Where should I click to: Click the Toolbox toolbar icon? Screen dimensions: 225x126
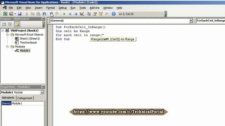click(x=107, y=14)
